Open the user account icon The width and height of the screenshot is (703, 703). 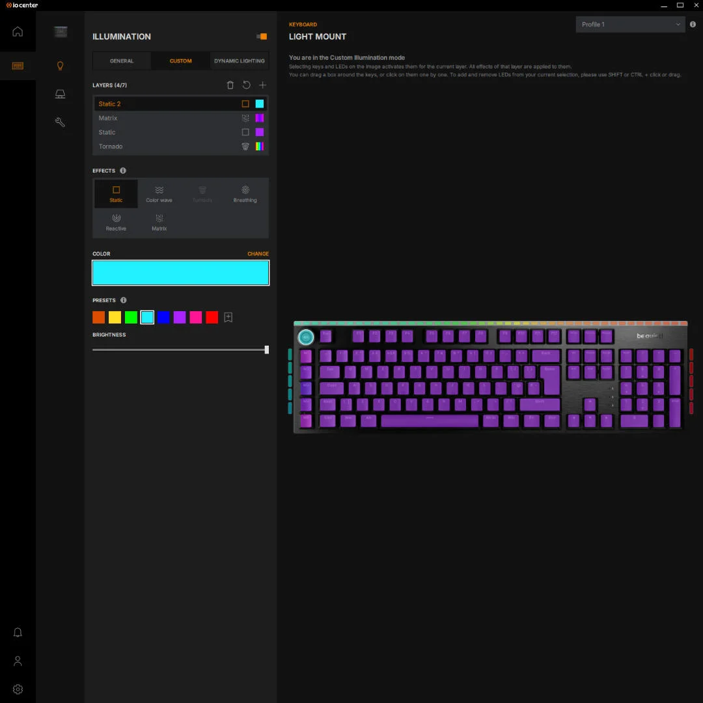tap(18, 661)
